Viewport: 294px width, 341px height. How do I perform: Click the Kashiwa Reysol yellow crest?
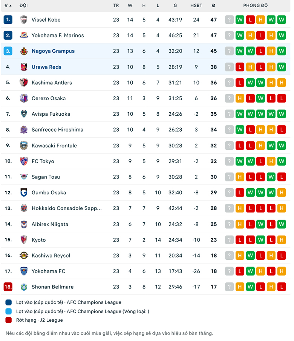(x=24, y=256)
